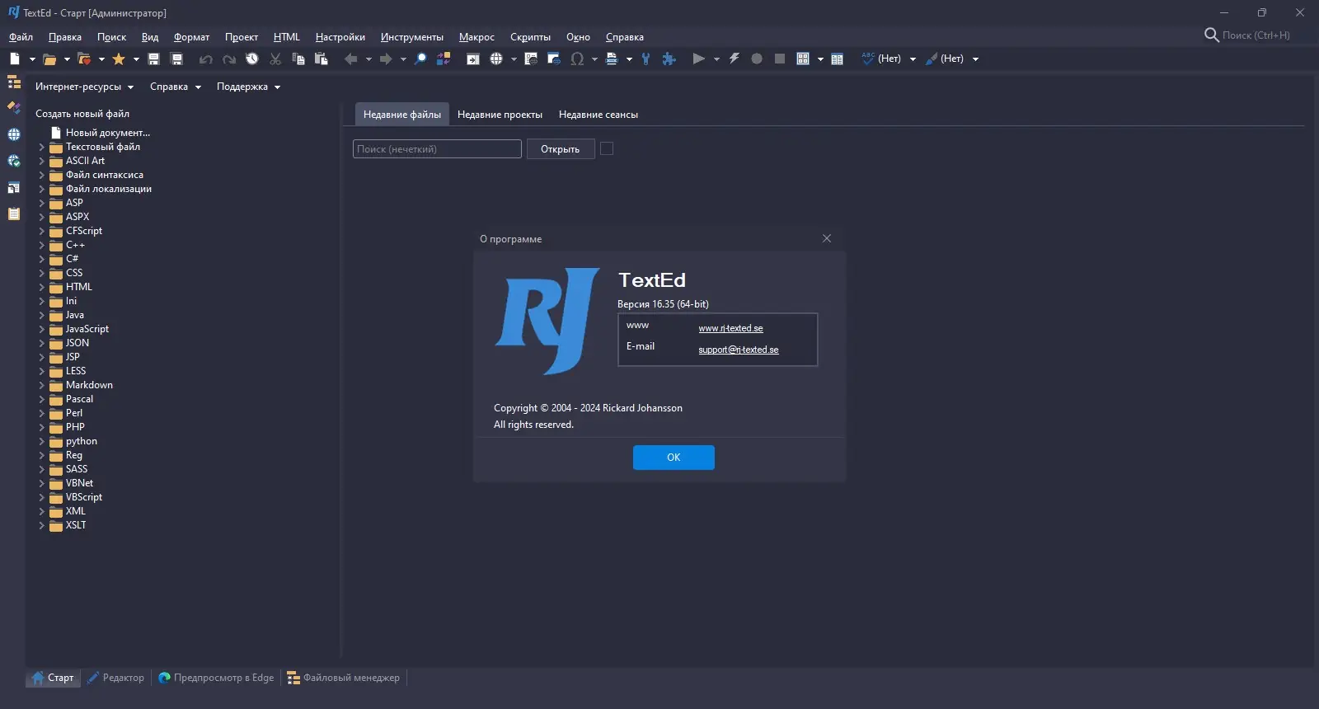Switch to the Файловый менеджер bottom tab
Image resolution: width=1319 pixels, height=709 pixels.
click(344, 678)
